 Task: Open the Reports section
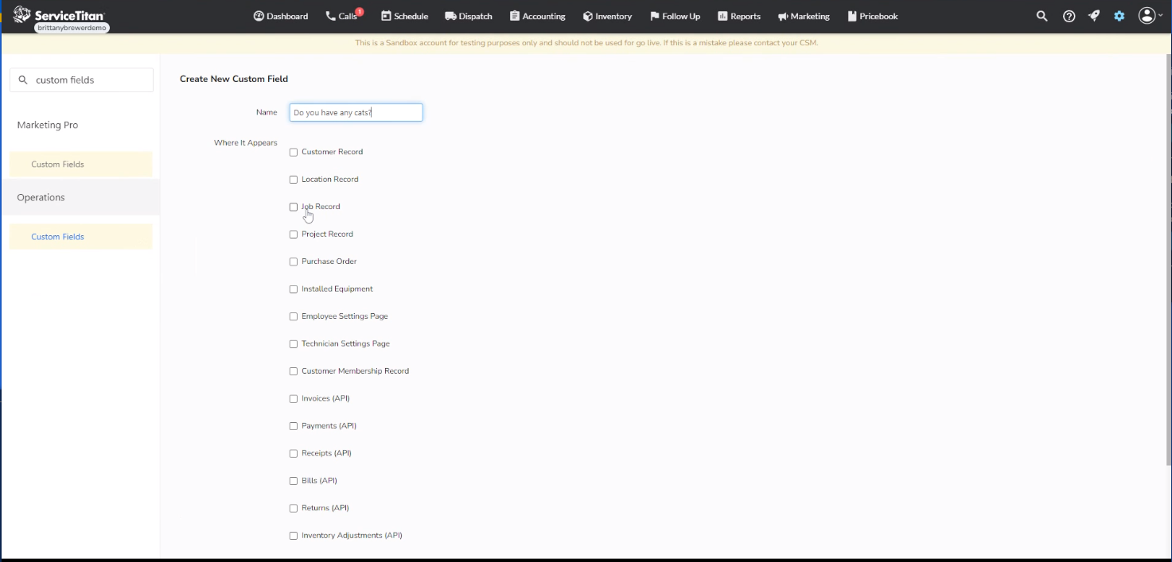coord(739,16)
